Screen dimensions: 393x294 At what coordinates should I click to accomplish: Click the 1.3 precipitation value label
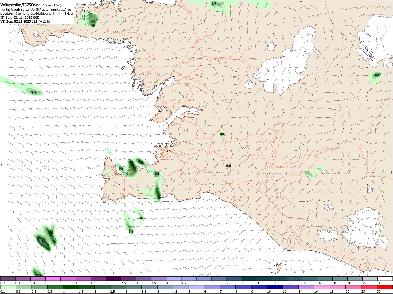(x=159, y=197)
